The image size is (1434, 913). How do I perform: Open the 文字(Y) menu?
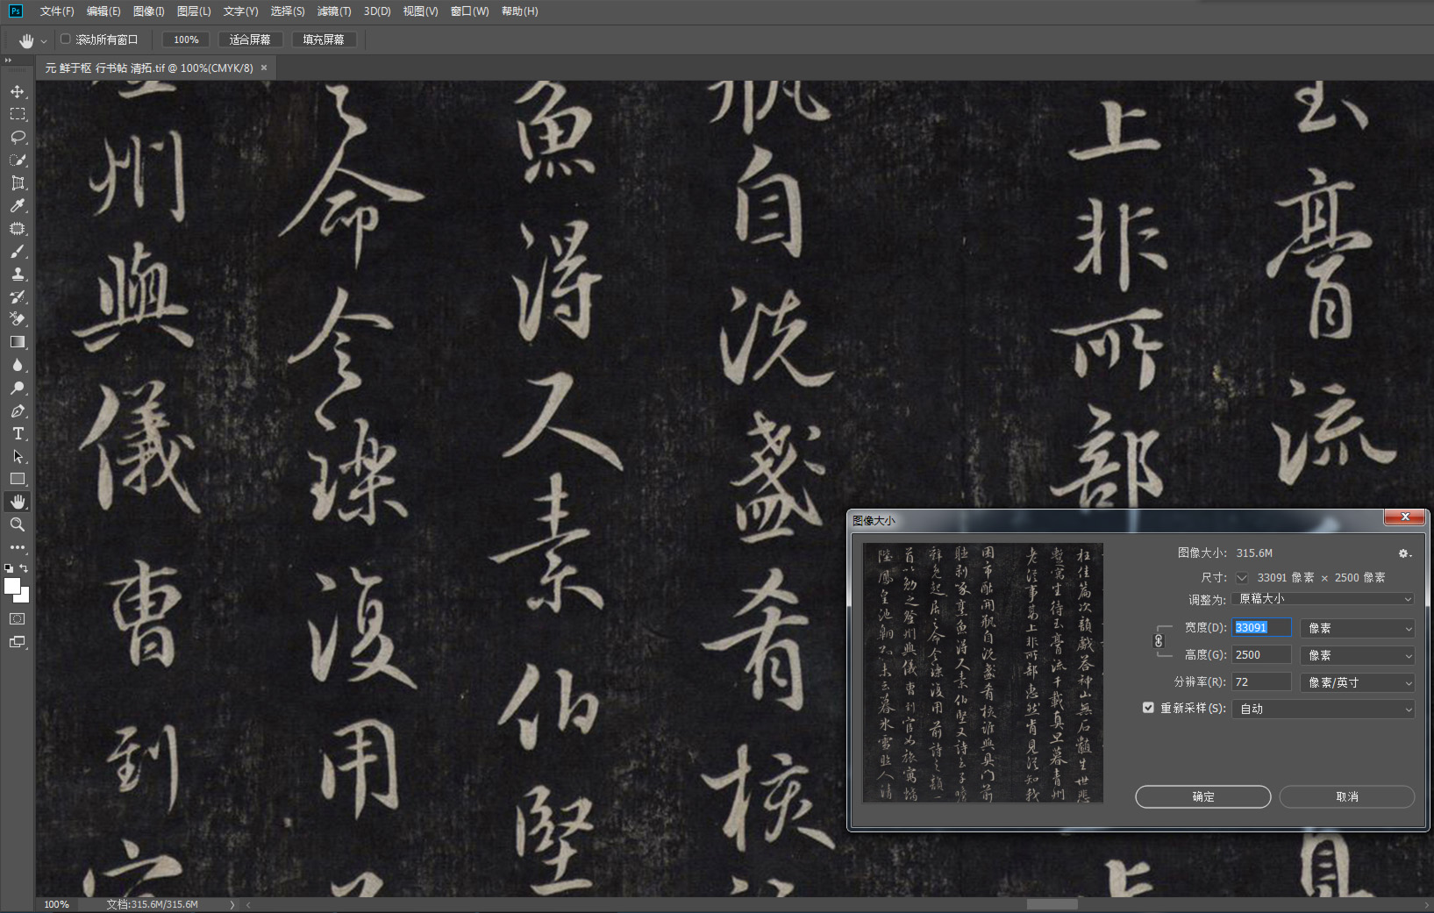(240, 11)
